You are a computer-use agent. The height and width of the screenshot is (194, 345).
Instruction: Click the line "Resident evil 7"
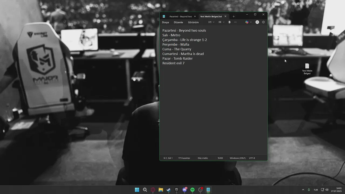[173, 63]
